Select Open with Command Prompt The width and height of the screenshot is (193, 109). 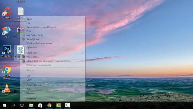point(41,27)
